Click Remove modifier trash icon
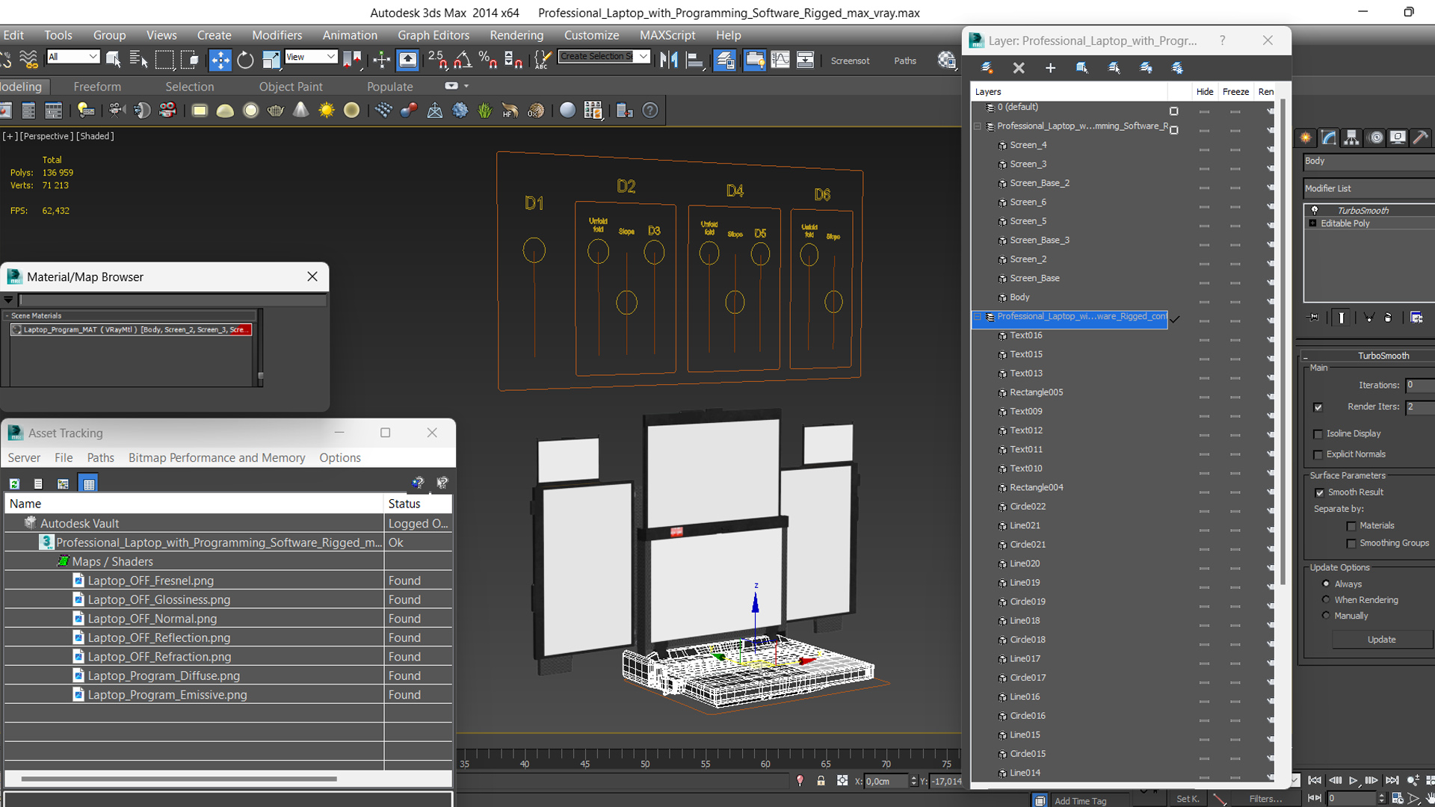 pos(1388,318)
